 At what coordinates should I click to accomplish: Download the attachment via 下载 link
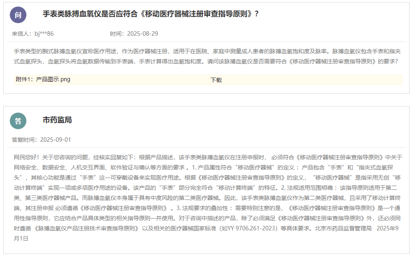(x=216, y=80)
